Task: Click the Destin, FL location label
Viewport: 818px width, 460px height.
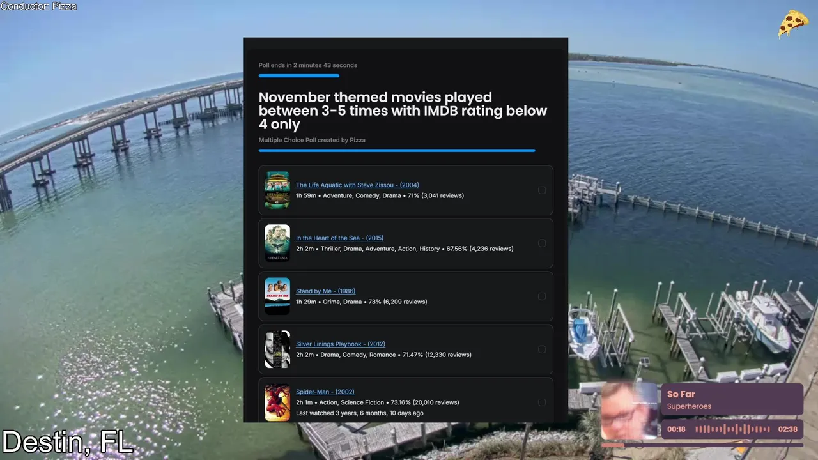Action: [66, 442]
